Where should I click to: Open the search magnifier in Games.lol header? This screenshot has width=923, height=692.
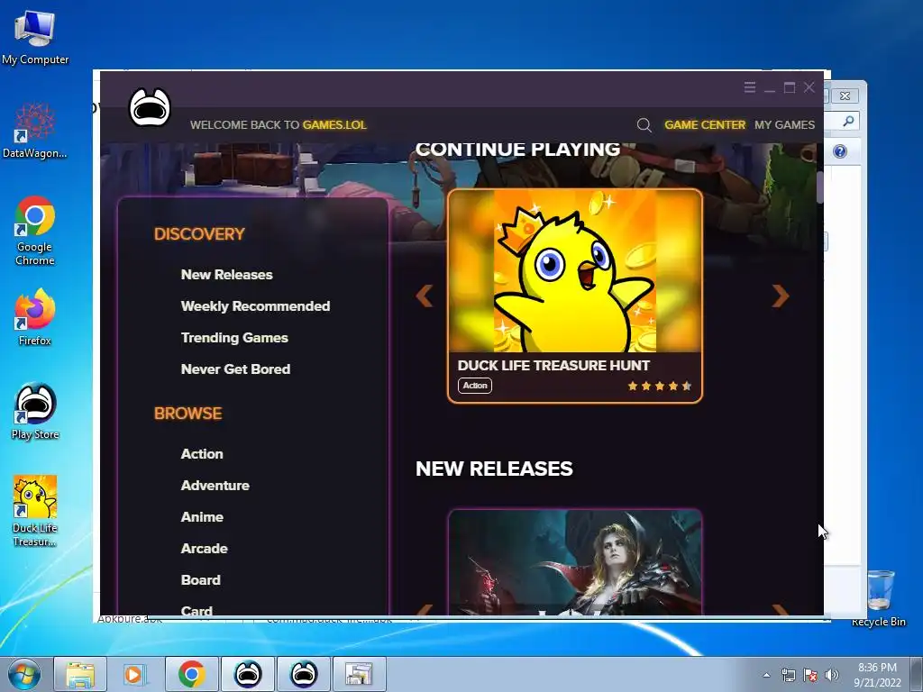tap(644, 124)
